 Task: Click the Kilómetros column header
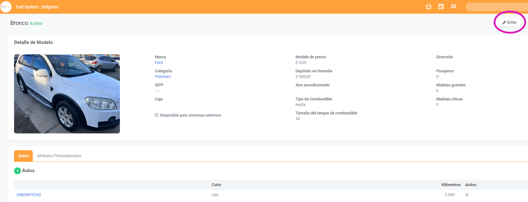click(x=451, y=185)
